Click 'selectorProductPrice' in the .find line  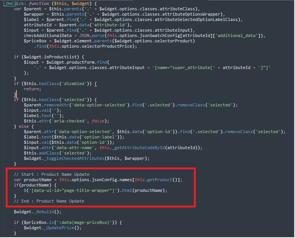coord(107,46)
